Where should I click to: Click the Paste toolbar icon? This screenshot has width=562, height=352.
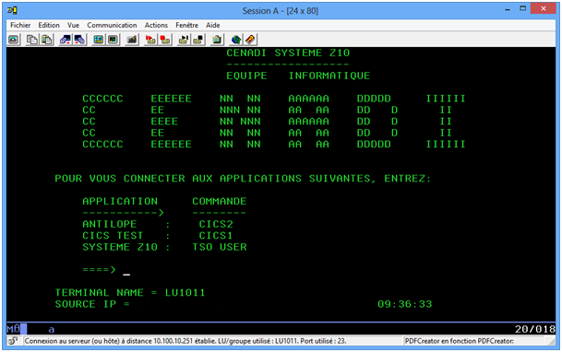(x=46, y=40)
